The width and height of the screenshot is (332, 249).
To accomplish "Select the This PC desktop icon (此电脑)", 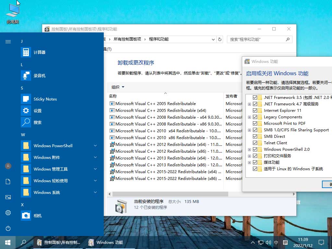I will [13, 13].
